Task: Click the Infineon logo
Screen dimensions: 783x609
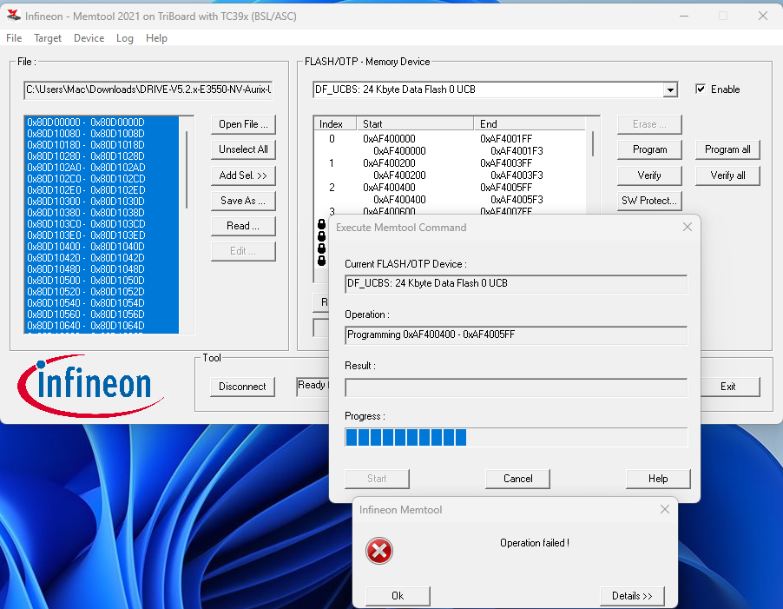Action: [90, 385]
